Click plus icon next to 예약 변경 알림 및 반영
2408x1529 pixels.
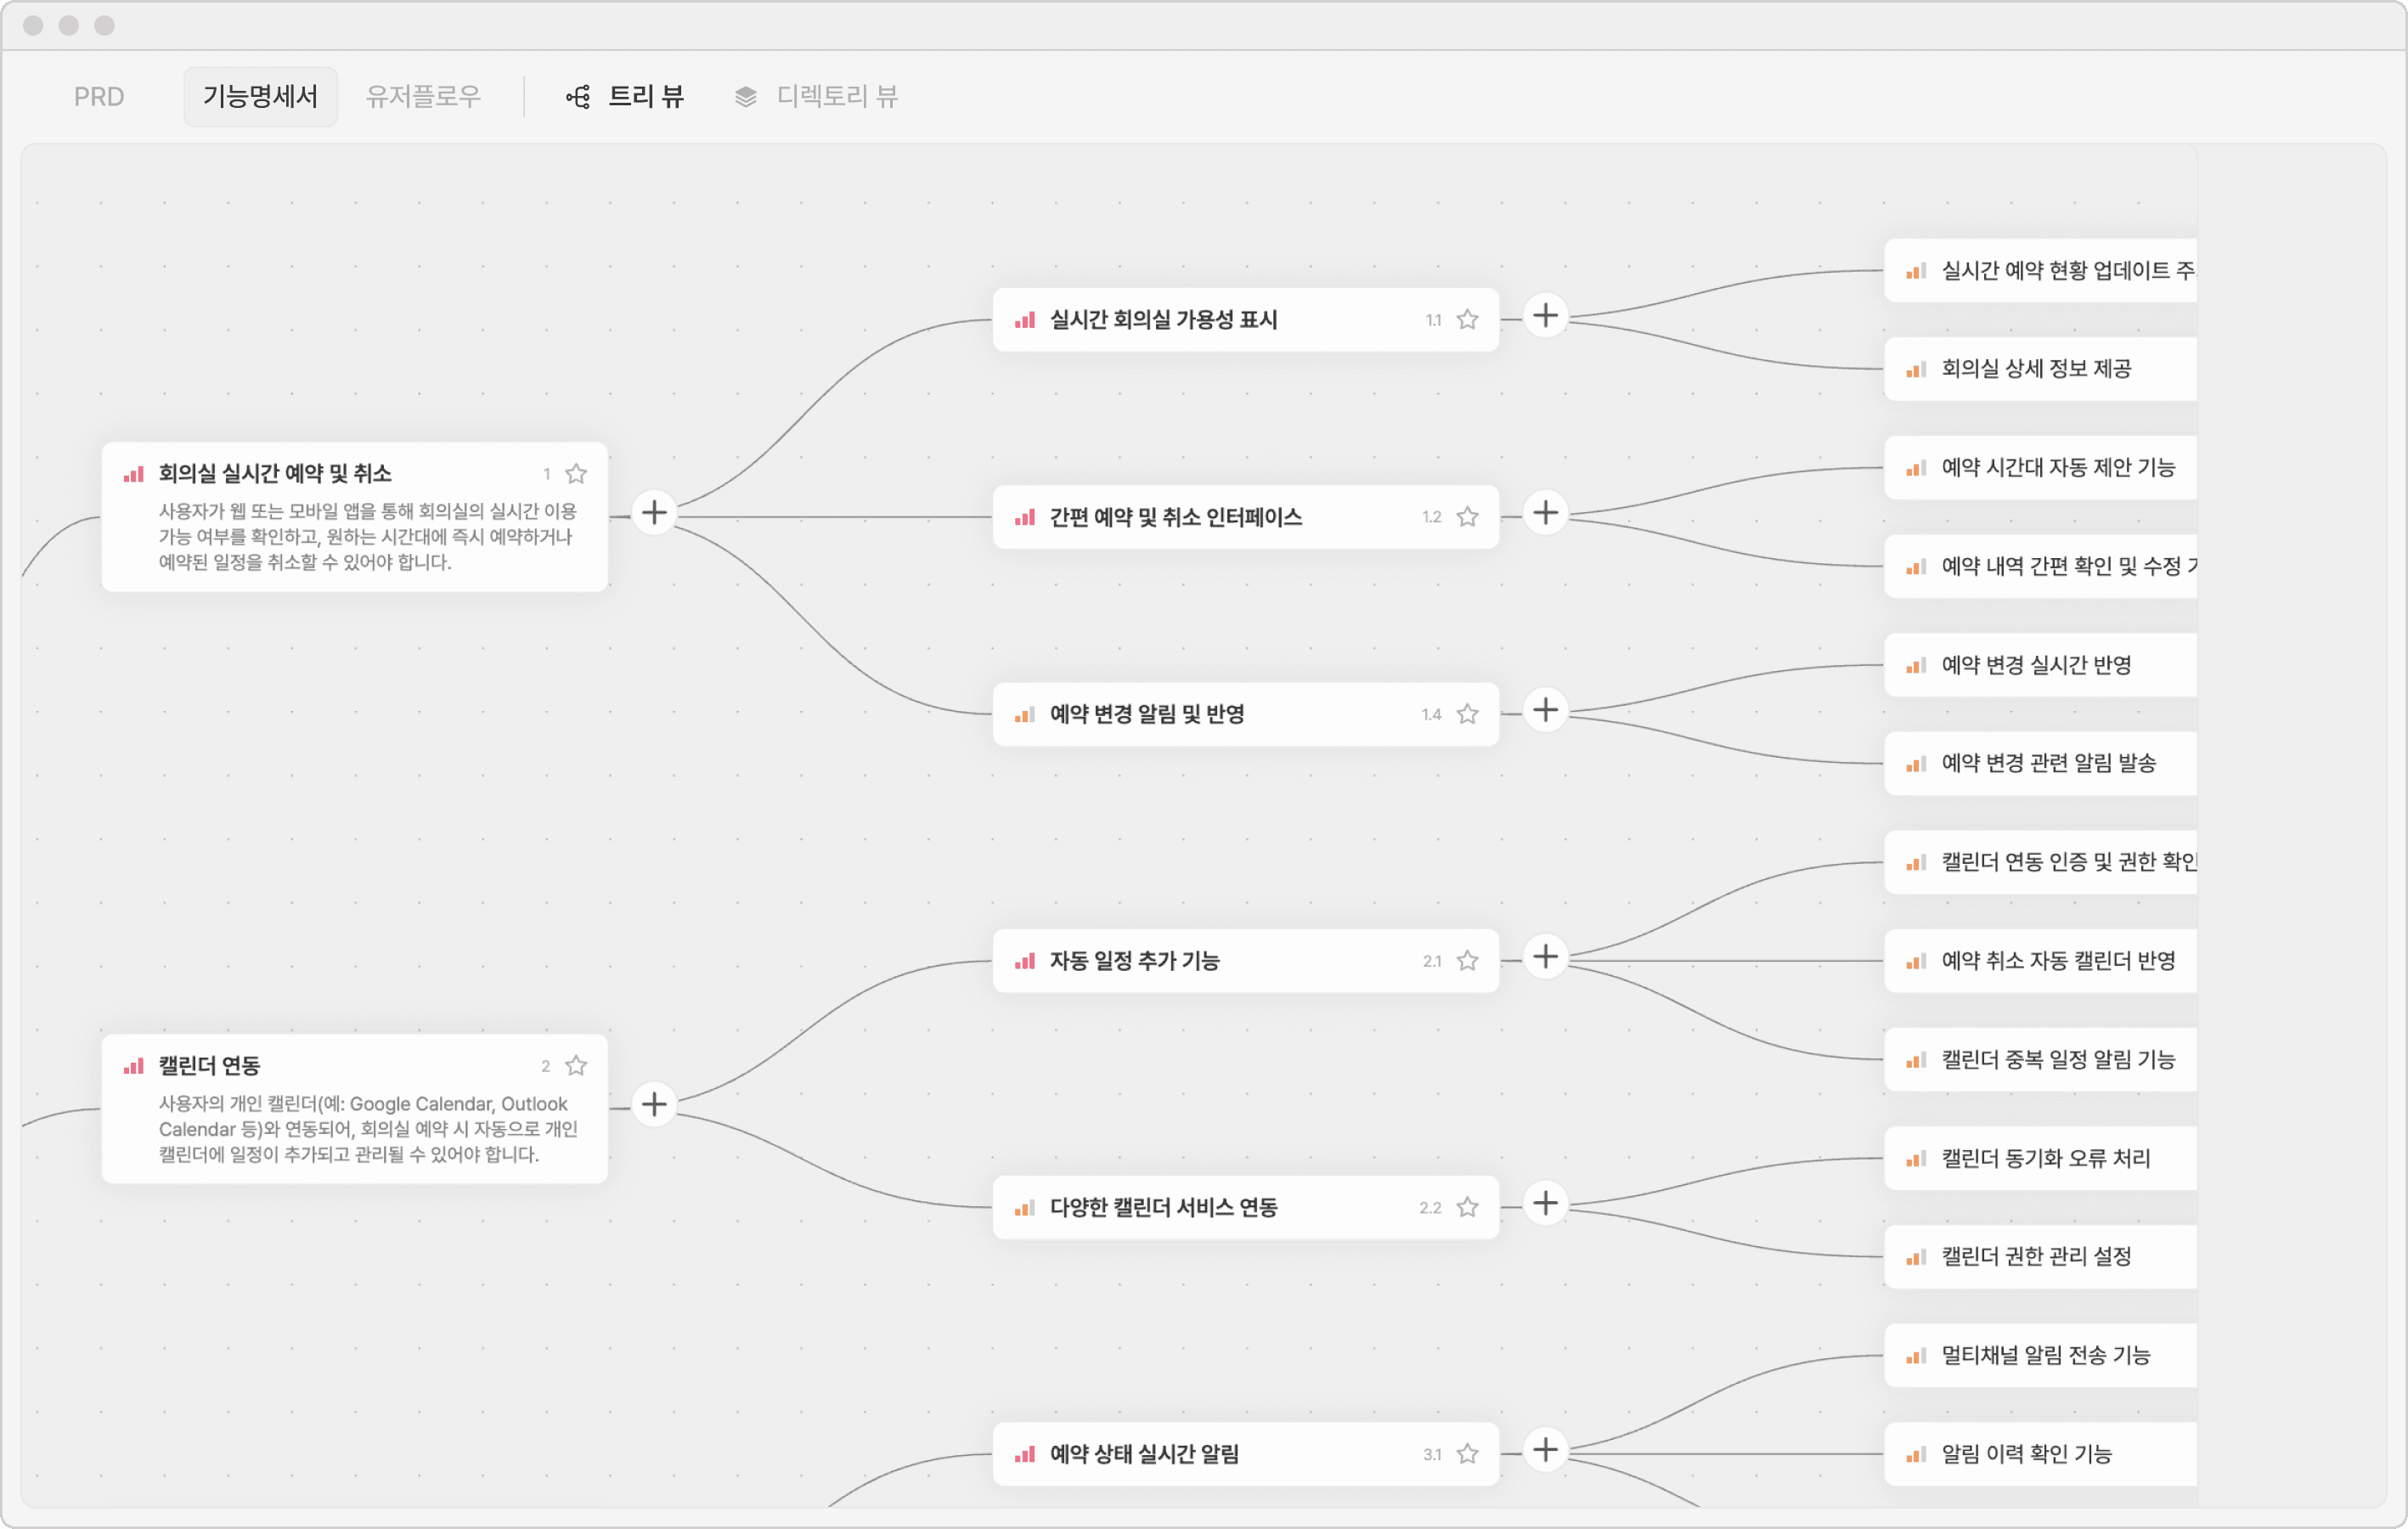coord(1545,711)
